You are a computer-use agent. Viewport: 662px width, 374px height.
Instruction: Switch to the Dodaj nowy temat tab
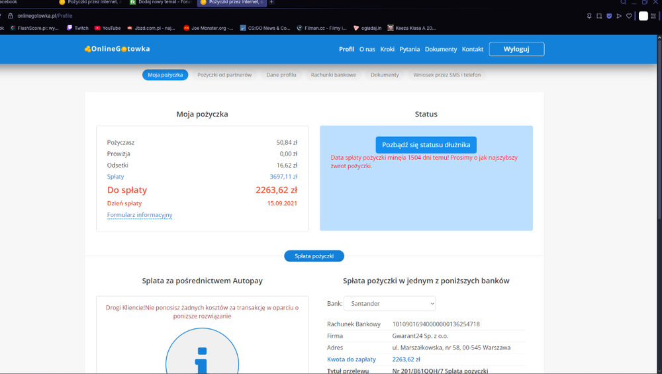point(161,2)
